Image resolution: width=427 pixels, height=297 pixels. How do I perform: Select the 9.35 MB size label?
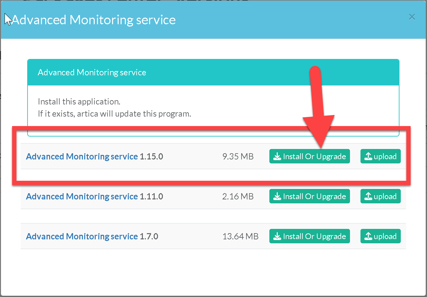click(238, 157)
